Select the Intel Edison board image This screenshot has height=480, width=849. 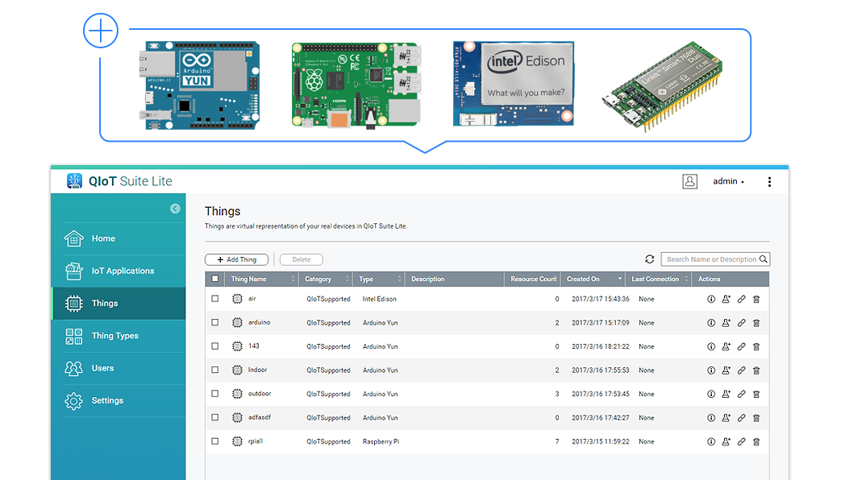pyautogui.click(x=514, y=83)
